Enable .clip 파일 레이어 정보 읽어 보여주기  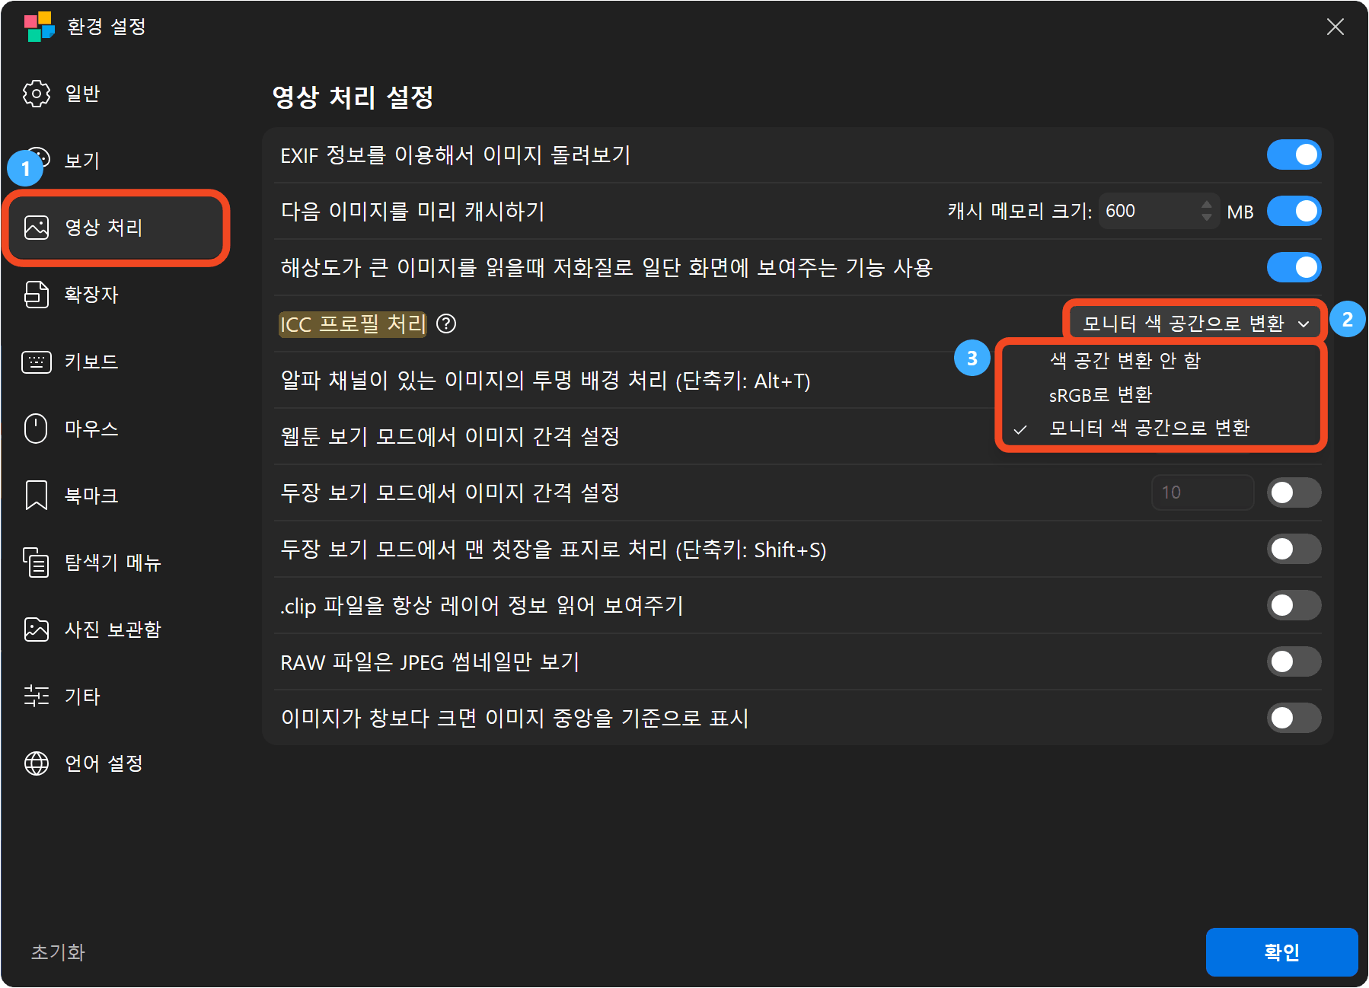point(1294,606)
